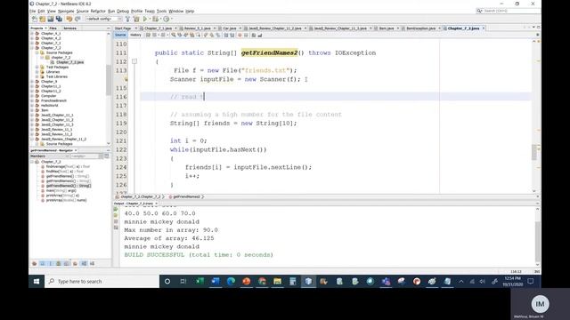Click the Find Selection magnifier in editor toolbar
This screenshot has height=320, width=570.
pos(174,36)
